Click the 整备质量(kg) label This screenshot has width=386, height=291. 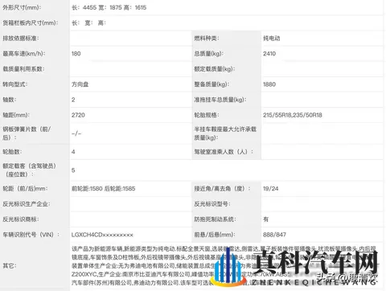(211, 84)
